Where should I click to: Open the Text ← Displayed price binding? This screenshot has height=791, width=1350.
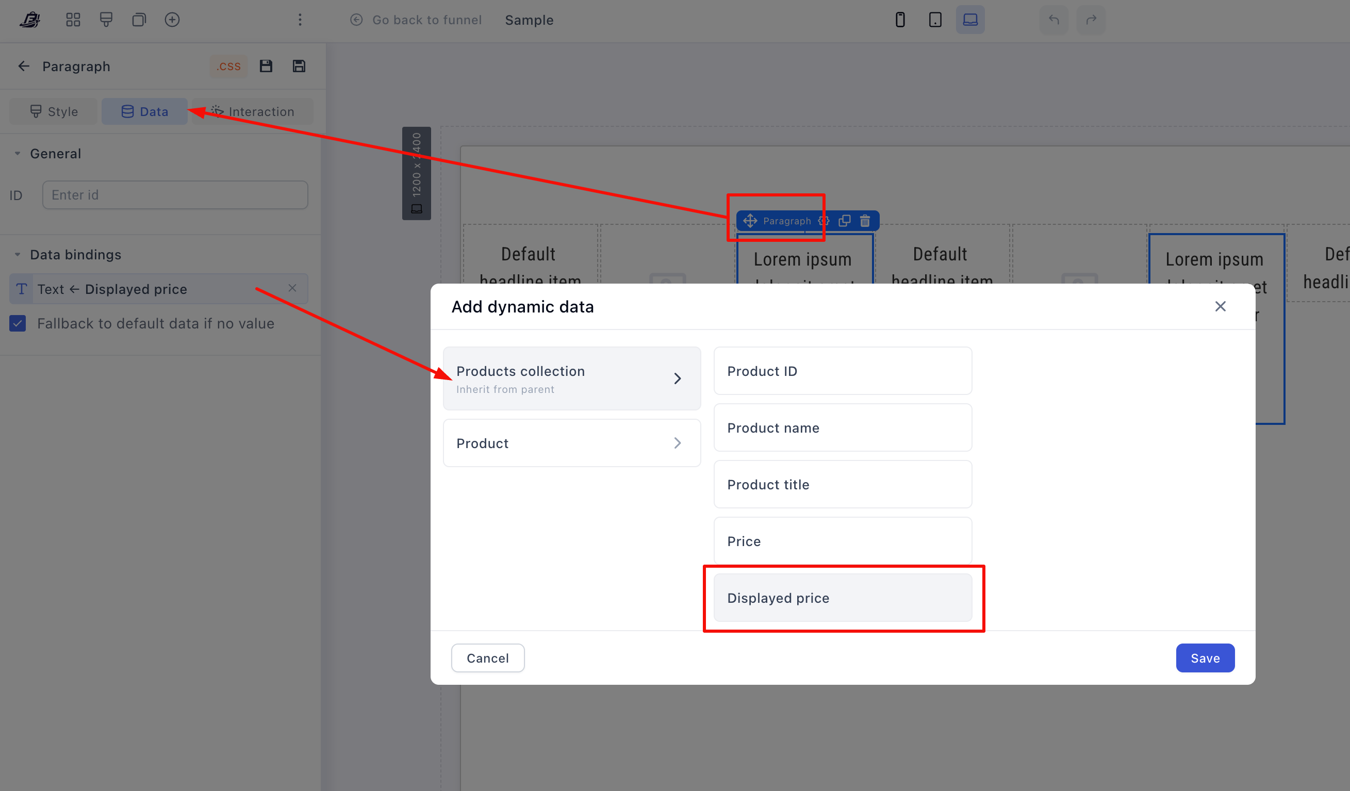pyautogui.click(x=159, y=289)
